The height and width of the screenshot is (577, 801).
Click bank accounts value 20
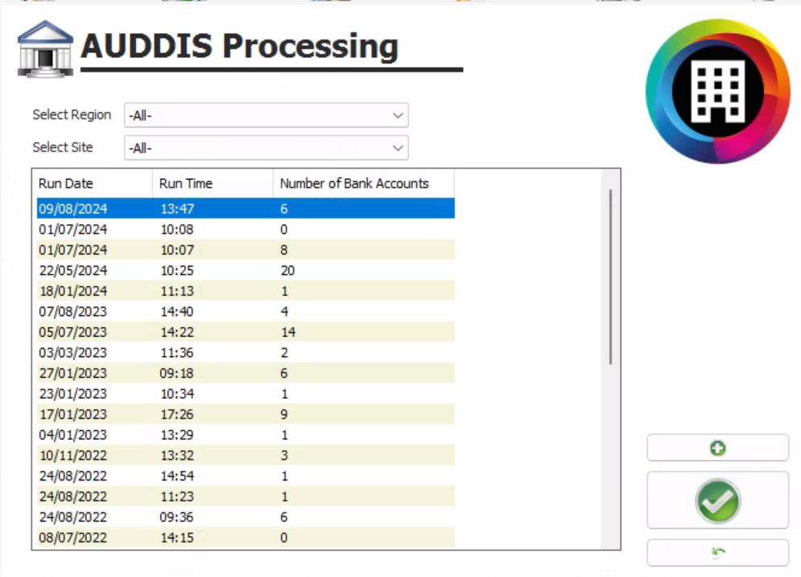pyautogui.click(x=287, y=270)
